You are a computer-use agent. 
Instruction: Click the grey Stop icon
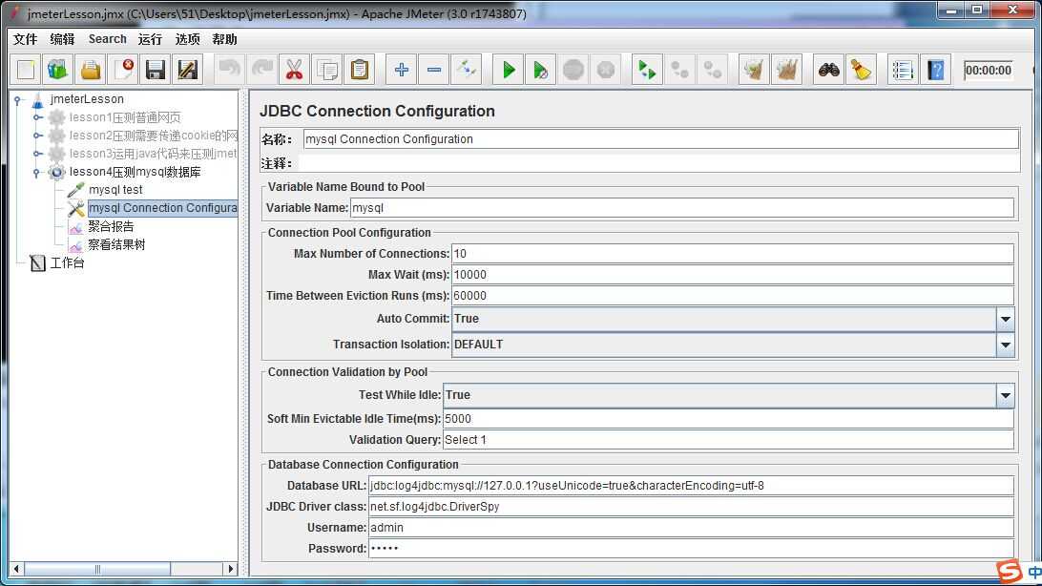[x=573, y=70]
